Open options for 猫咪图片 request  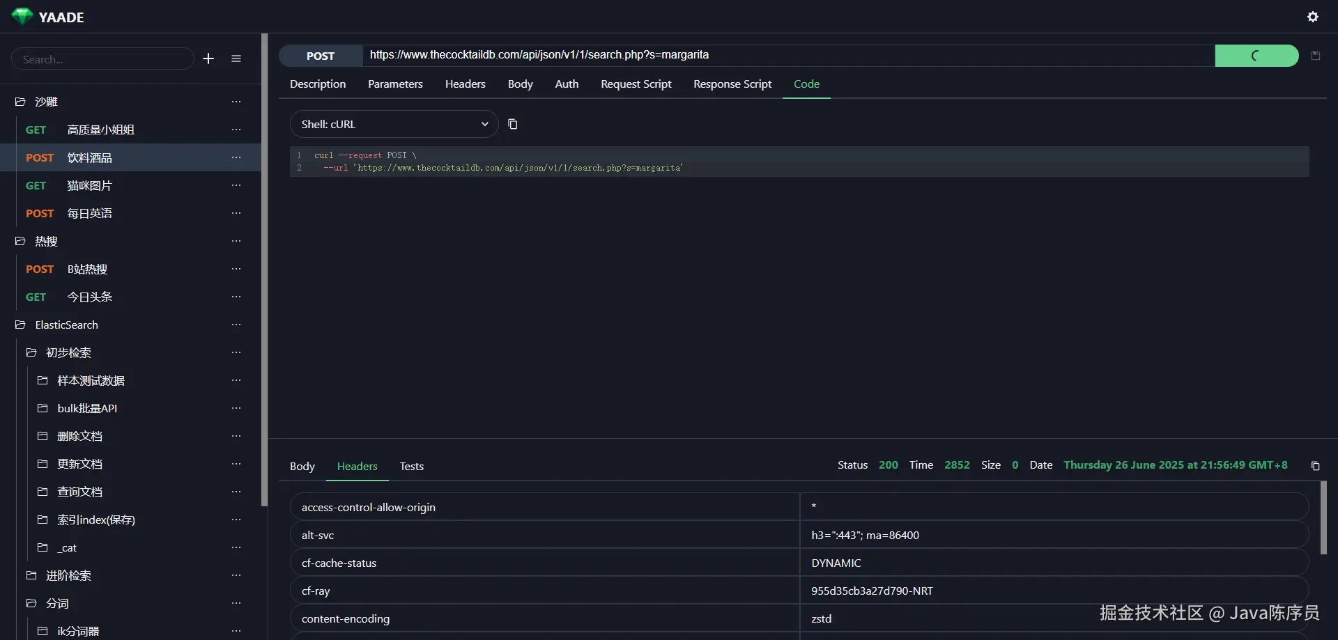coord(236,185)
